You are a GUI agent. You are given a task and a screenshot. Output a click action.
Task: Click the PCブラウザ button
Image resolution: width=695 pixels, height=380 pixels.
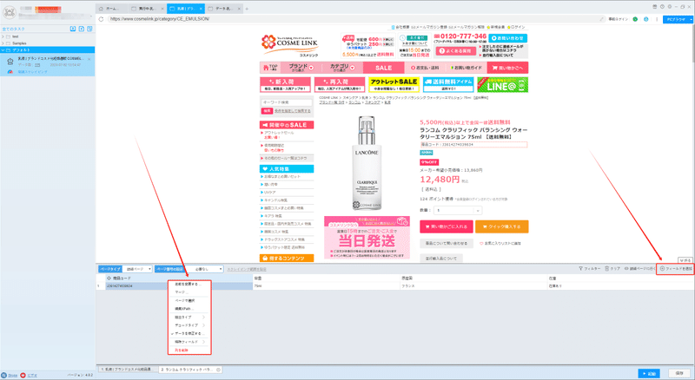point(676,19)
